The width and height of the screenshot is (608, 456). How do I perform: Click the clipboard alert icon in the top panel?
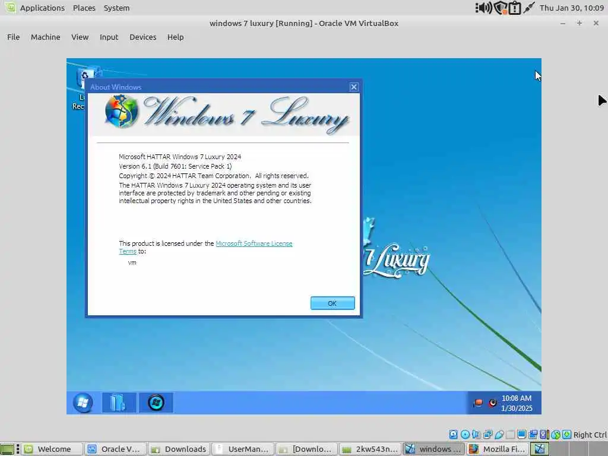pos(515,8)
